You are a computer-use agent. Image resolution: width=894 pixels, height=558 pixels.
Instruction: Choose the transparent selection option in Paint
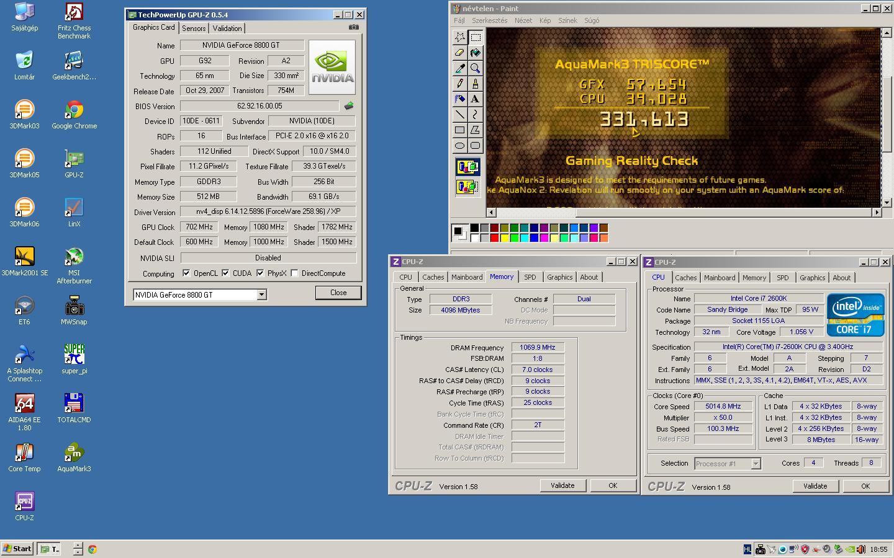click(467, 186)
